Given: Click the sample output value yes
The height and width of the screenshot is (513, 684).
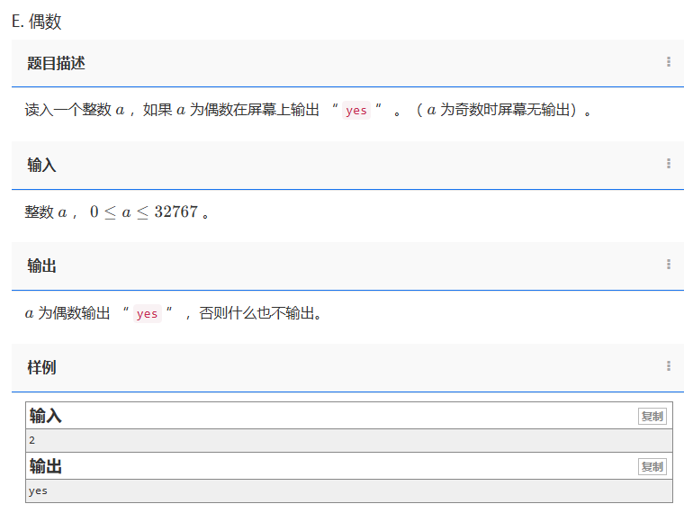Looking at the screenshot, I should coord(38,490).
